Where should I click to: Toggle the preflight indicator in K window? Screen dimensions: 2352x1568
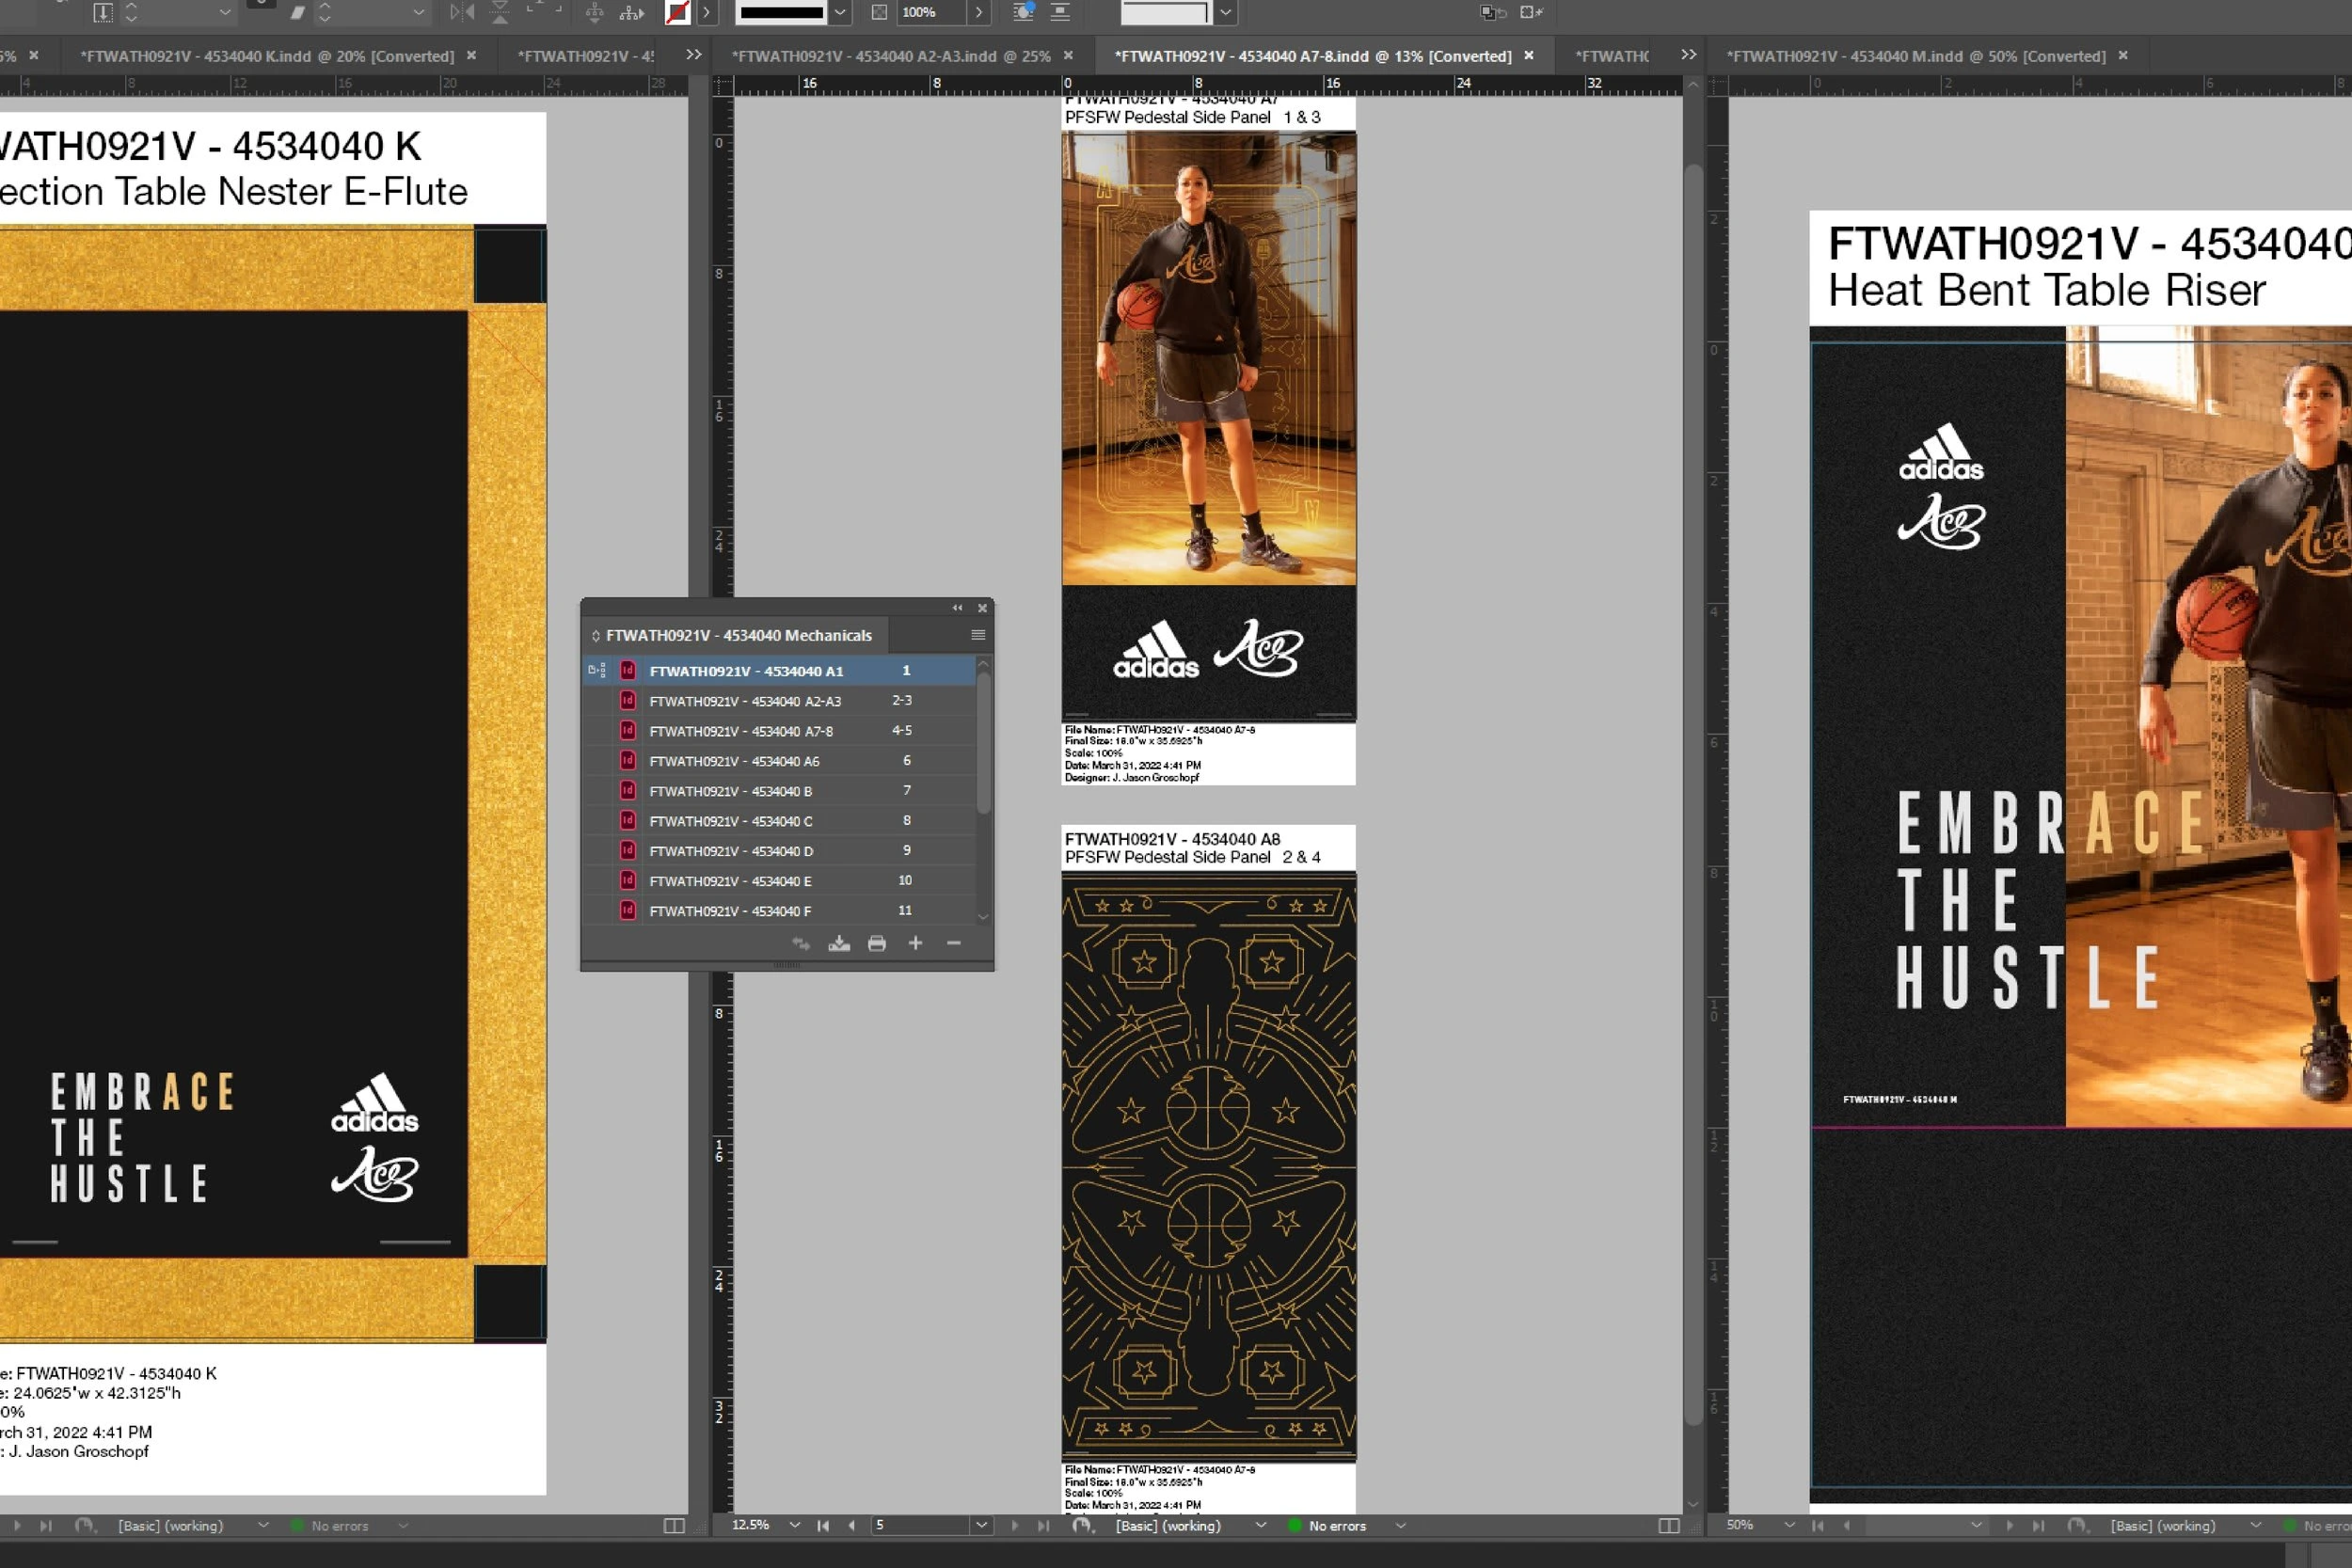297,1525
